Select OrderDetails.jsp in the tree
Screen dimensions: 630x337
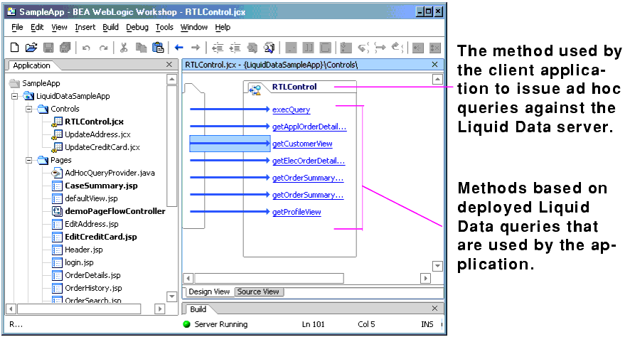92,276
